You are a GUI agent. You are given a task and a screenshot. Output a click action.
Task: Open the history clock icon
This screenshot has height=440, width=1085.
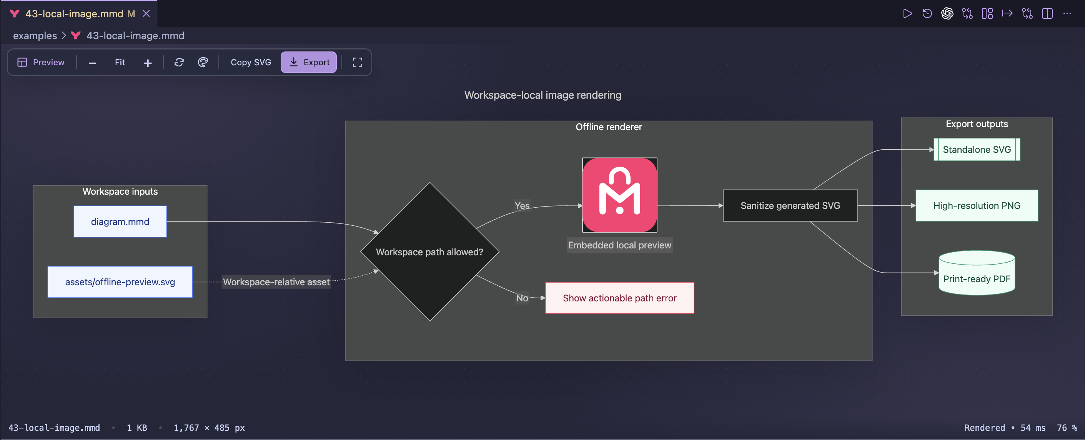(x=927, y=14)
